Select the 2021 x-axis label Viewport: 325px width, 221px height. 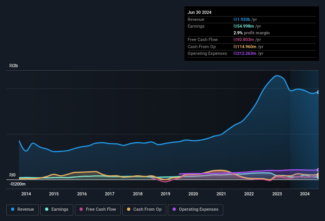tap(221, 194)
